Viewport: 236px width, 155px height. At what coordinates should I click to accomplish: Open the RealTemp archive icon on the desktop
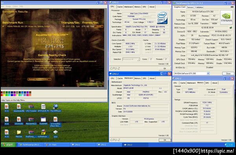tap(31, 134)
